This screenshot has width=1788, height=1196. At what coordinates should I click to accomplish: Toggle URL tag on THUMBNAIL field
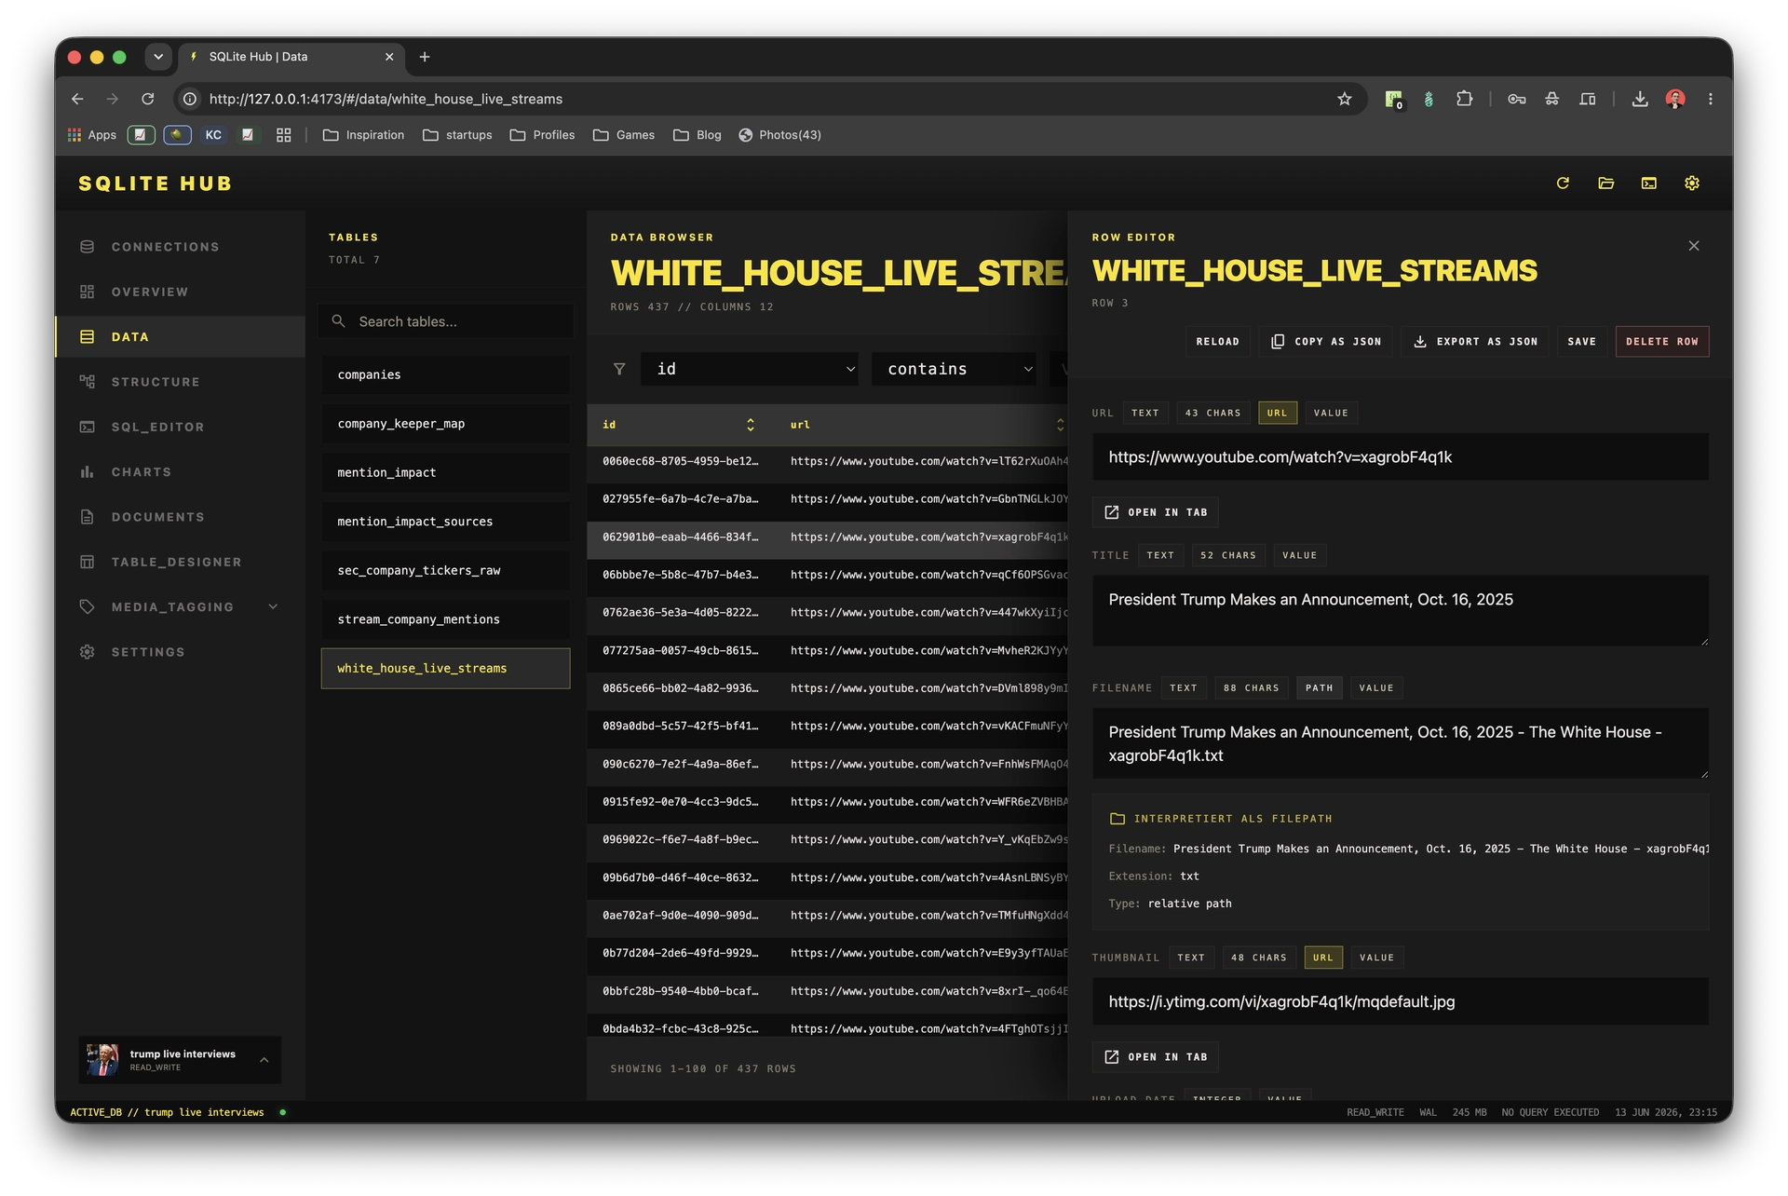[1322, 958]
